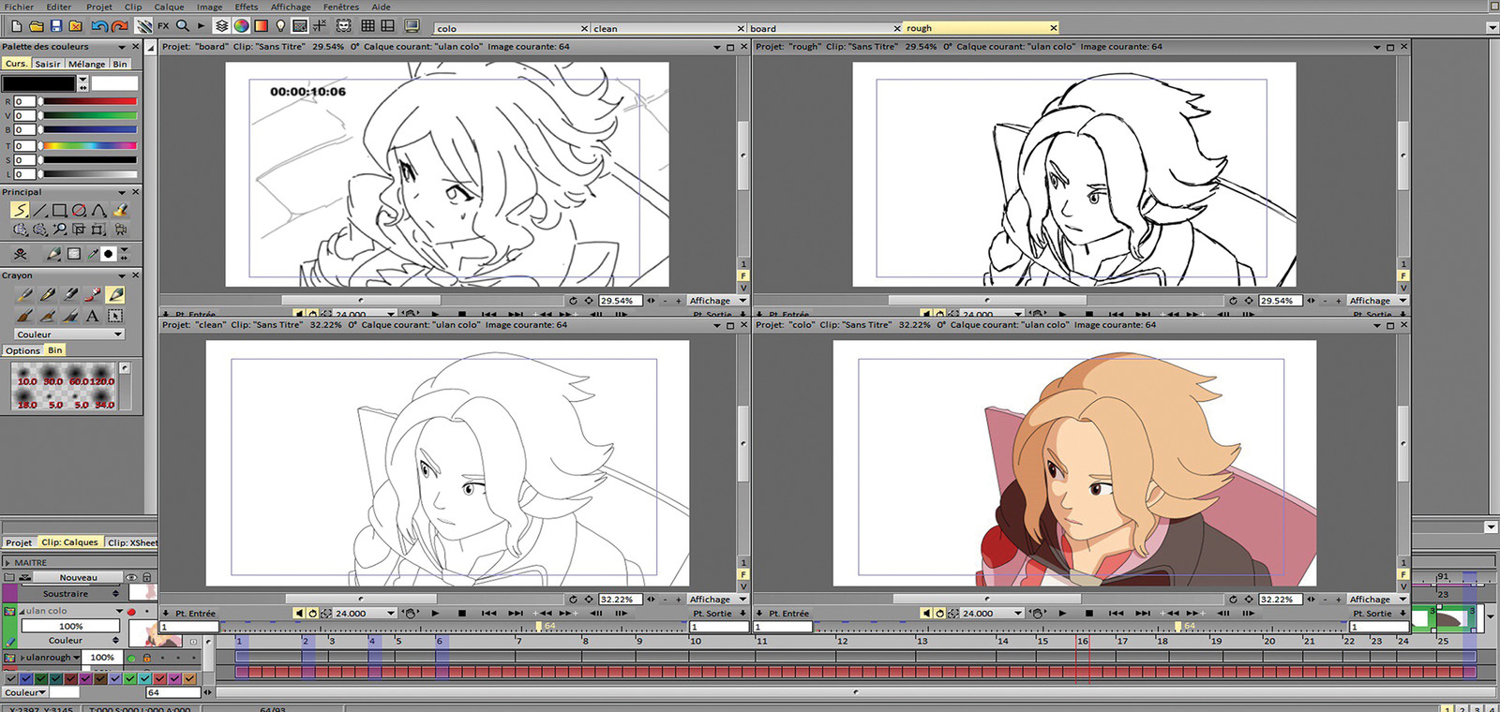Select the zoom magnifier tool in Principal

click(59, 229)
